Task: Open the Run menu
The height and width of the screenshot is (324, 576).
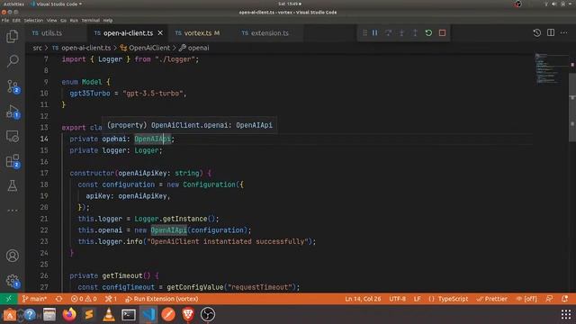Action: point(74,21)
